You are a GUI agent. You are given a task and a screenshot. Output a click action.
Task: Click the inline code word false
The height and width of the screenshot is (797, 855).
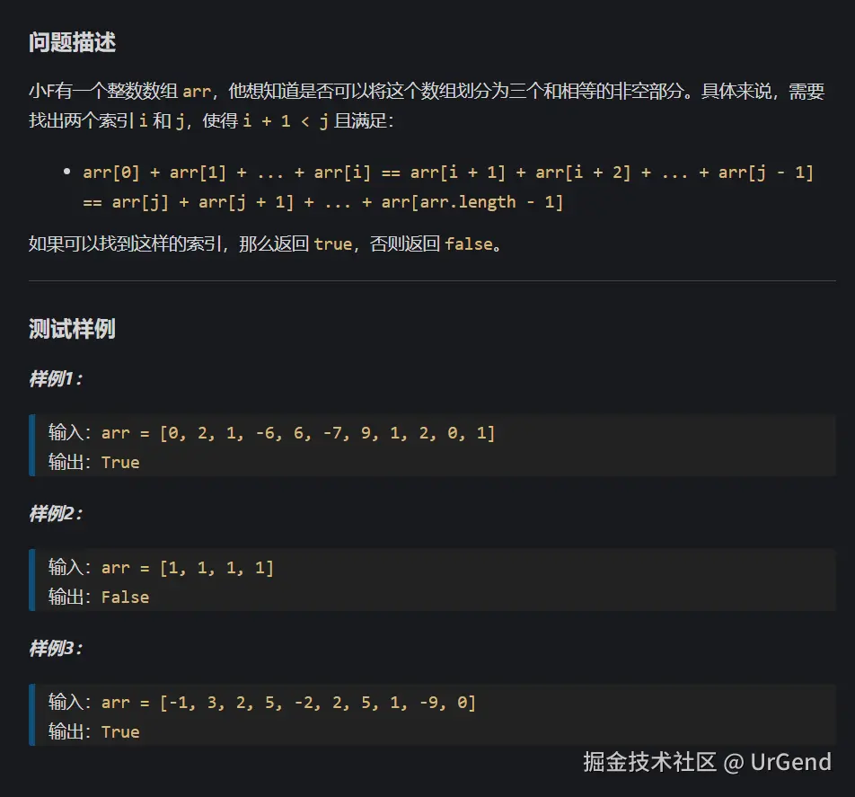(470, 244)
